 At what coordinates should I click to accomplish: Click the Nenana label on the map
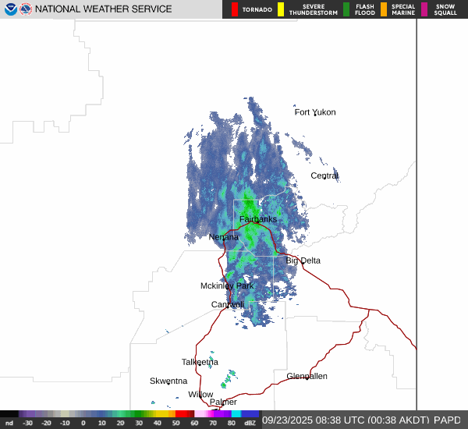(224, 237)
